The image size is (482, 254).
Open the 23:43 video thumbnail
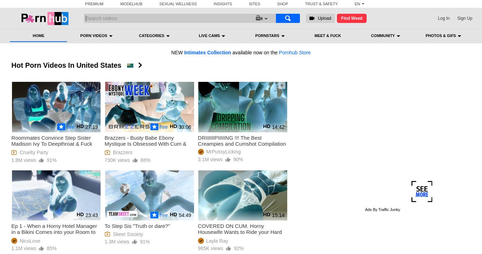coord(56,195)
